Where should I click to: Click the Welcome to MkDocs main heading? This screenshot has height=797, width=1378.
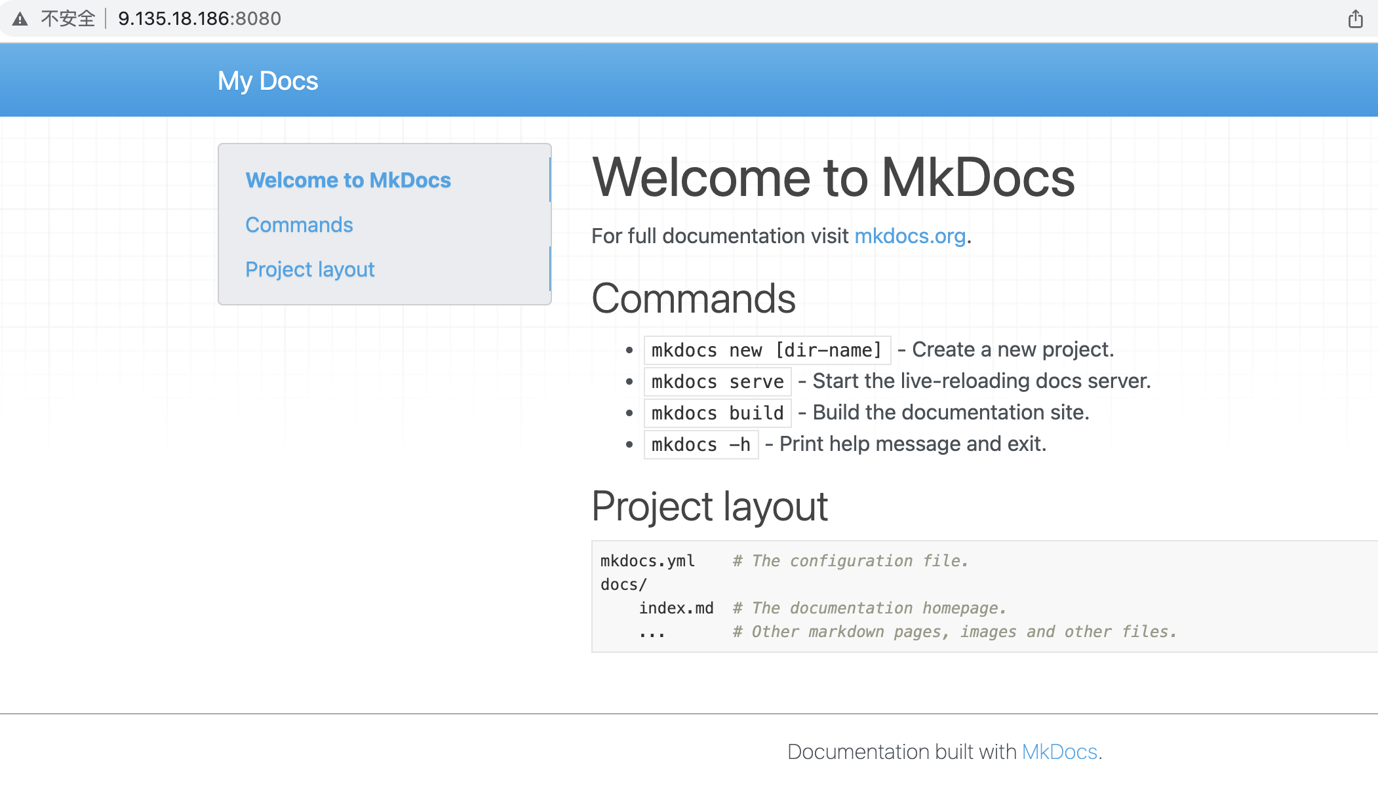point(833,178)
